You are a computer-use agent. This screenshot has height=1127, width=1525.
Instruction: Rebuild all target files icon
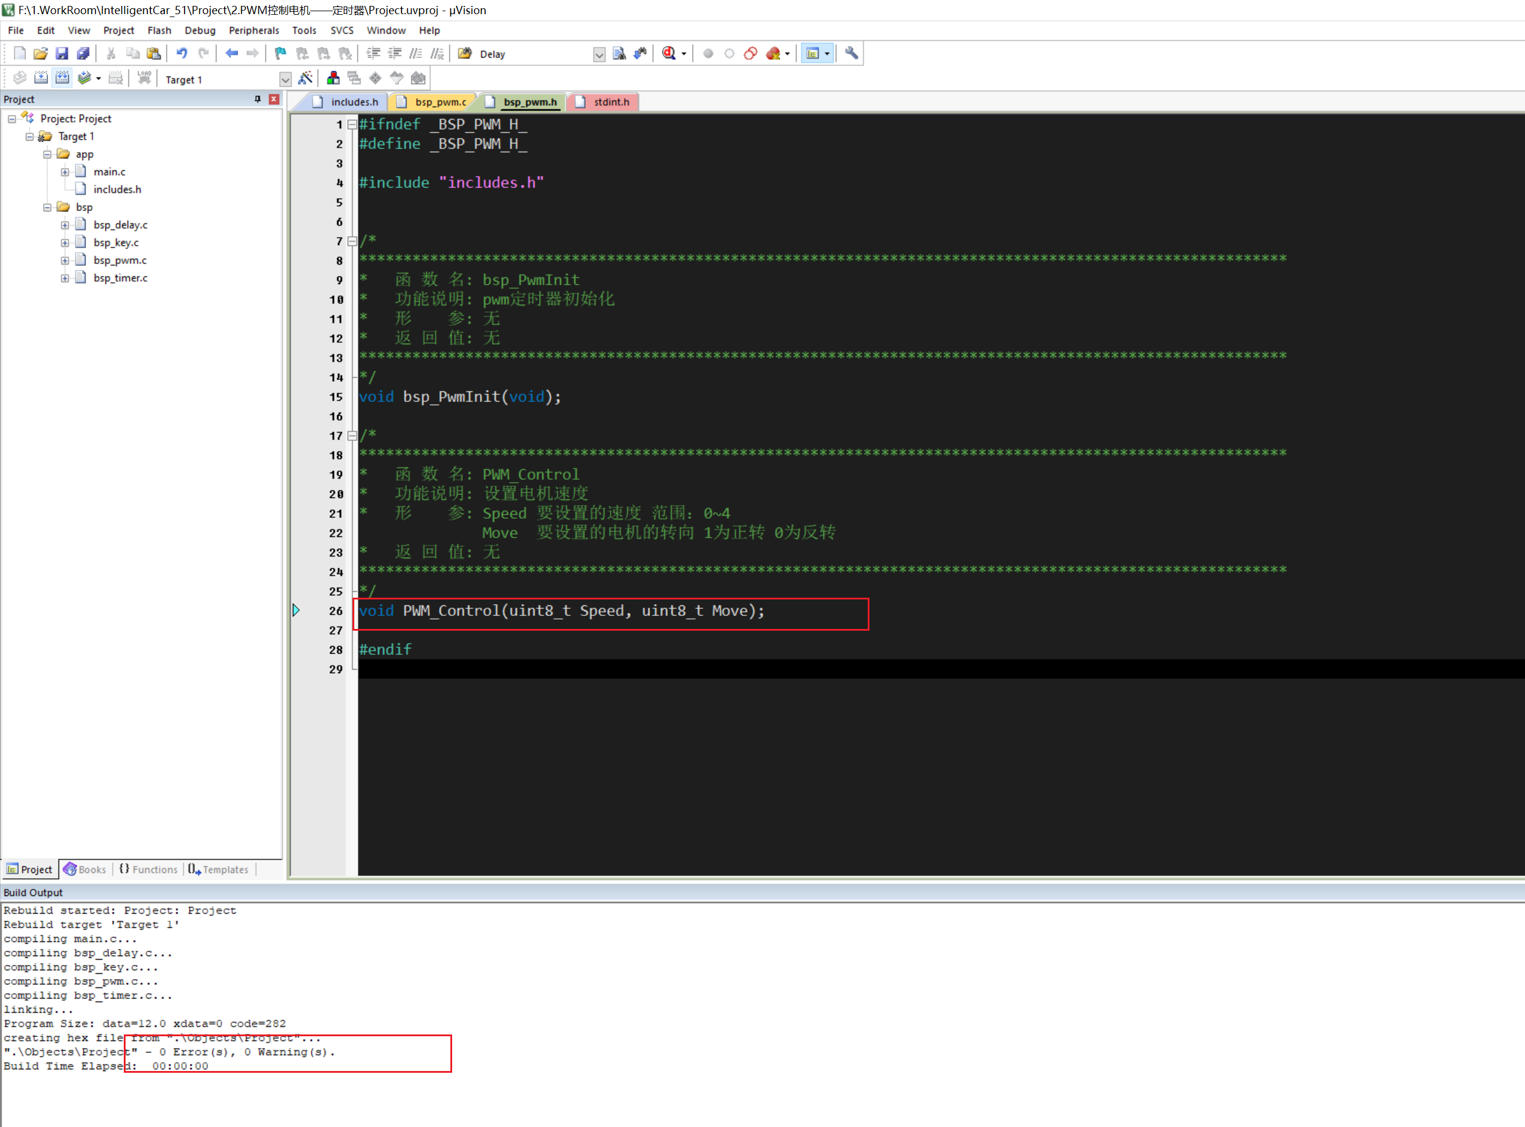62,79
